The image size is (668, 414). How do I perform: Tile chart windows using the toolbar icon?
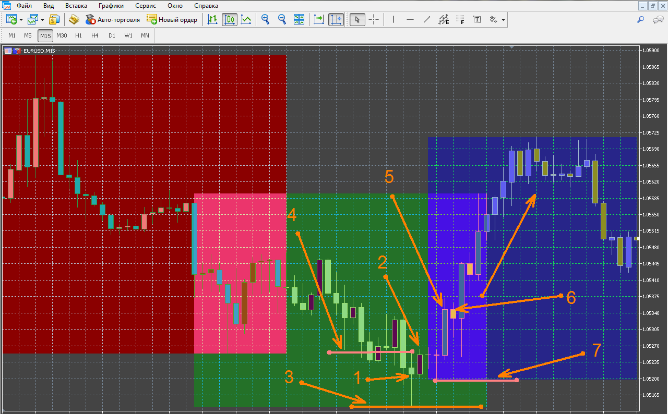299,20
